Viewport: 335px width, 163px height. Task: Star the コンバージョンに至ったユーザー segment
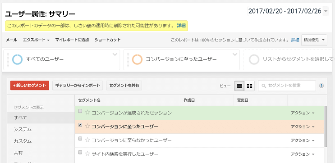(87, 127)
